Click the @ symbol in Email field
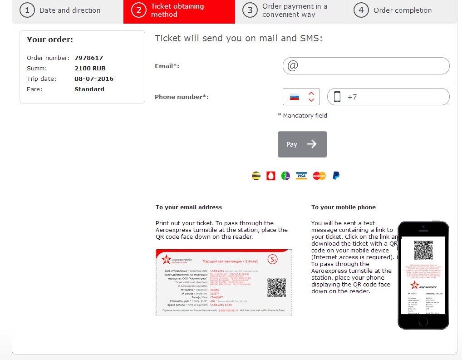 click(x=293, y=66)
